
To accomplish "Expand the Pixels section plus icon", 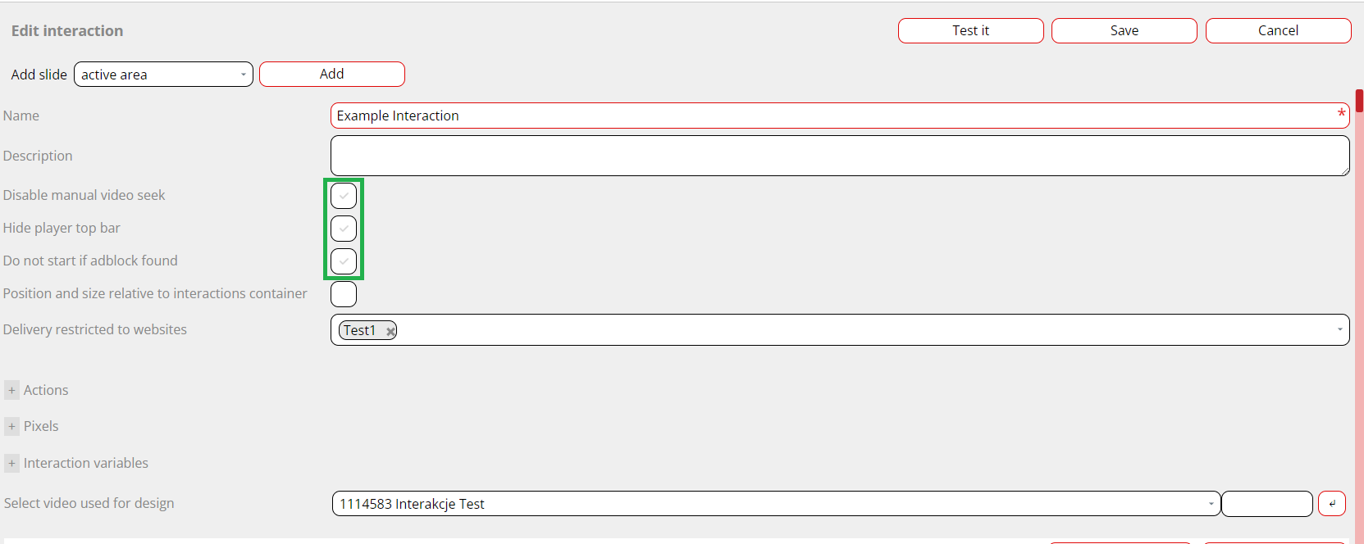I will click(x=11, y=427).
